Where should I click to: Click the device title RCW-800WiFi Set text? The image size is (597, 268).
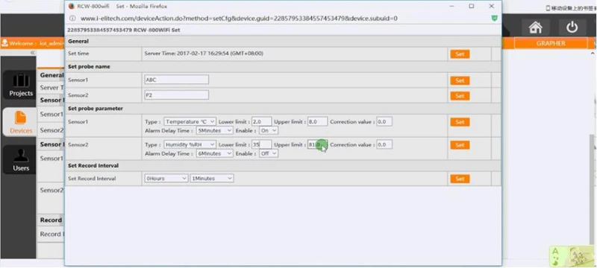pos(123,30)
